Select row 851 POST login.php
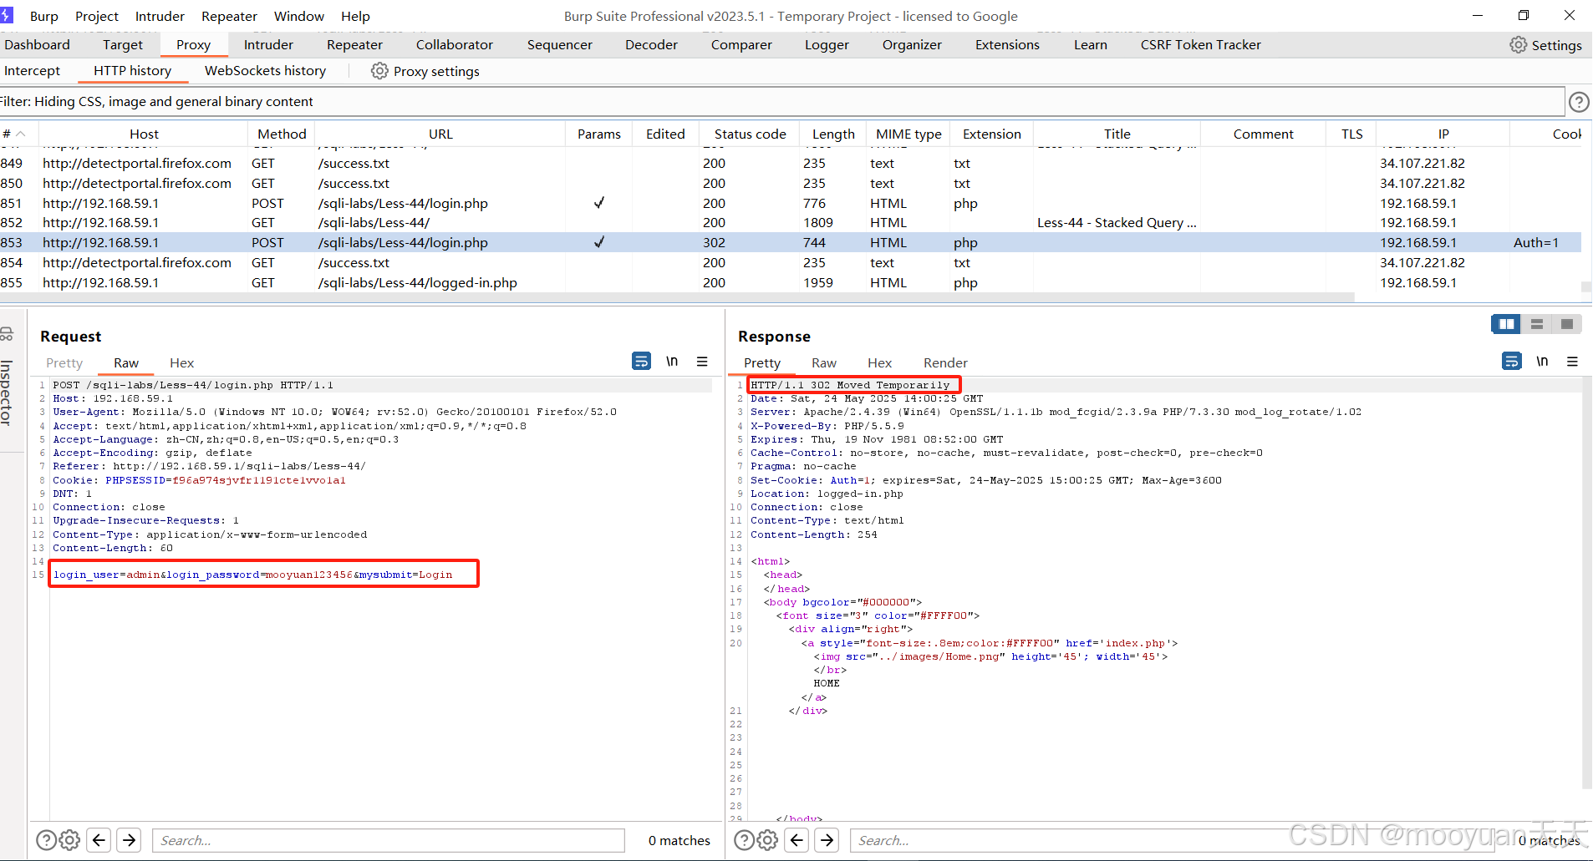 [x=791, y=203]
